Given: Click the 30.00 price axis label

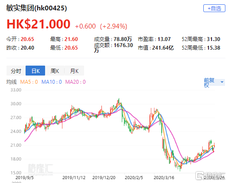Looking at the screenshot, I should [x=16, y=104].
